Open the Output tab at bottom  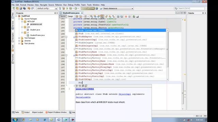coord(26,112)
